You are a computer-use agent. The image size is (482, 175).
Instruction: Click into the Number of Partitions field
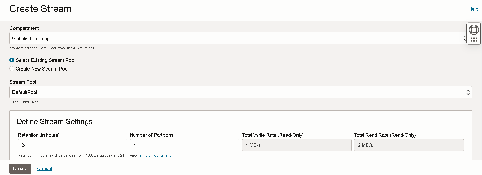click(x=185, y=145)
